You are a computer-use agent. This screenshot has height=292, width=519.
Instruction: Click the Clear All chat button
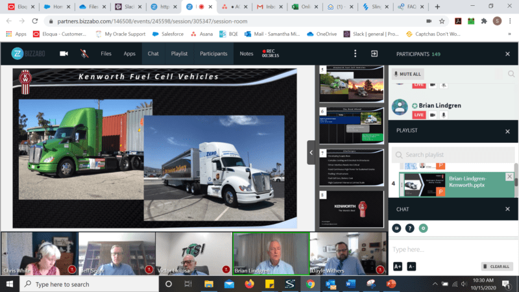[x=496, y=267]
